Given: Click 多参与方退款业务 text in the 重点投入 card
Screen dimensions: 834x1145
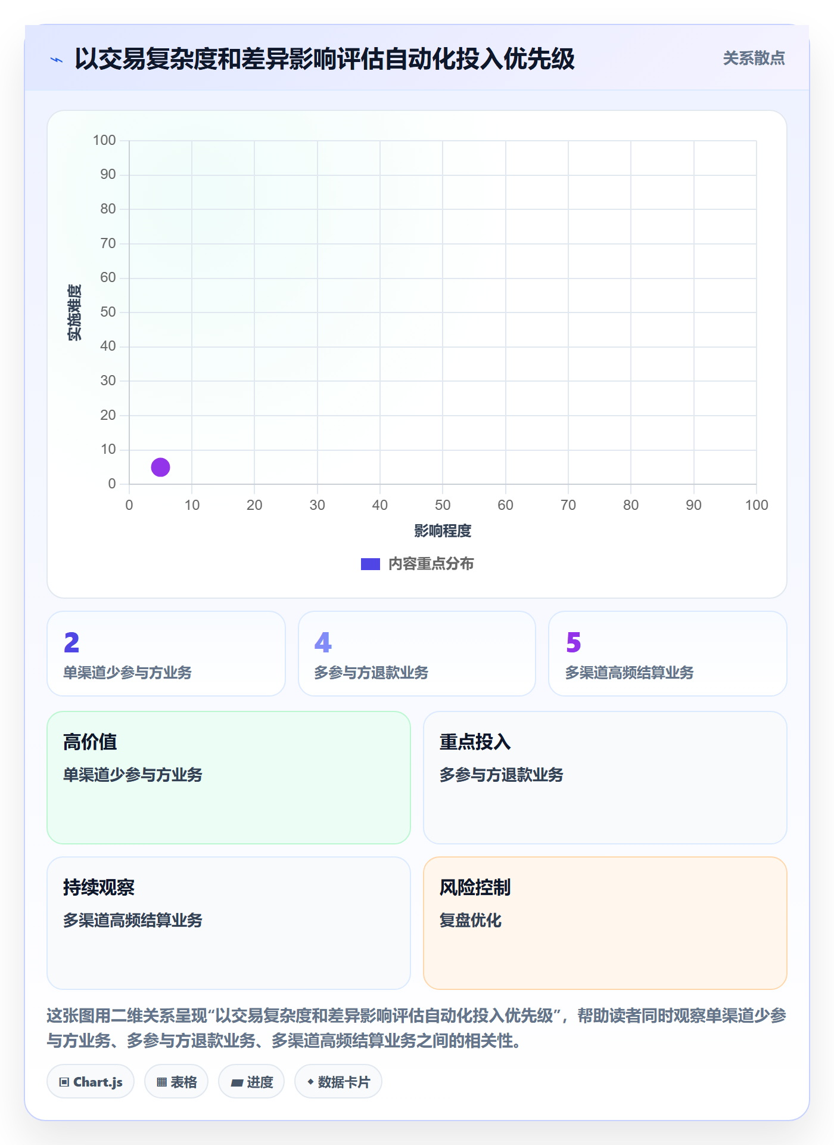Looking at the screenshot, I should click(502, 775).
